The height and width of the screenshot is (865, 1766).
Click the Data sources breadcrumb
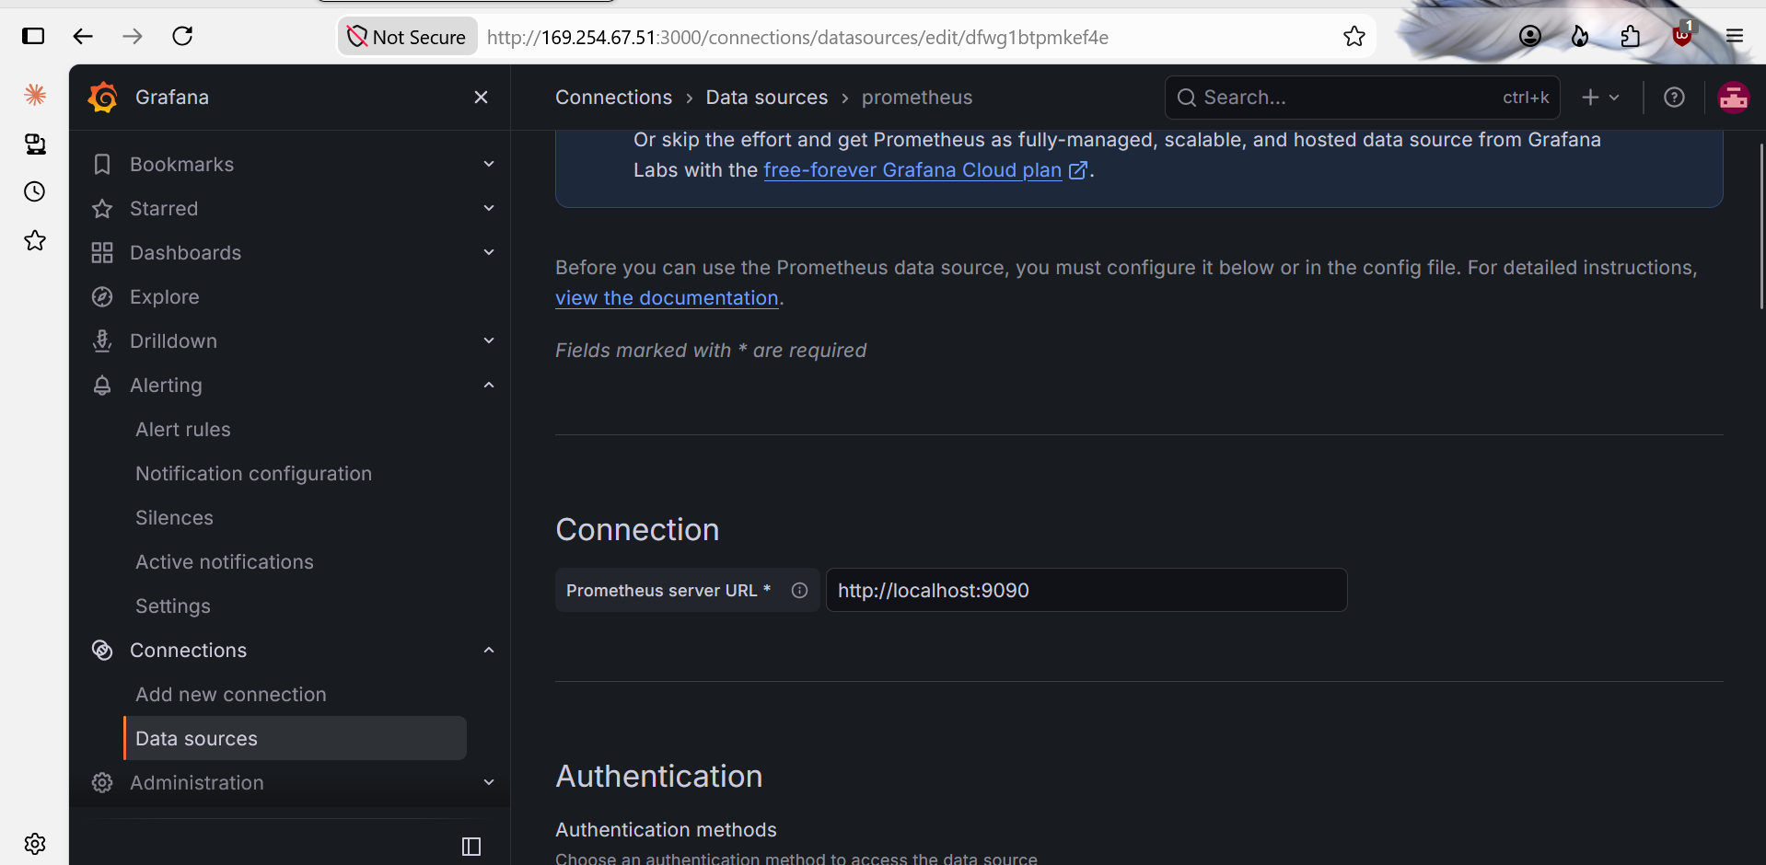tap(767, 98)
